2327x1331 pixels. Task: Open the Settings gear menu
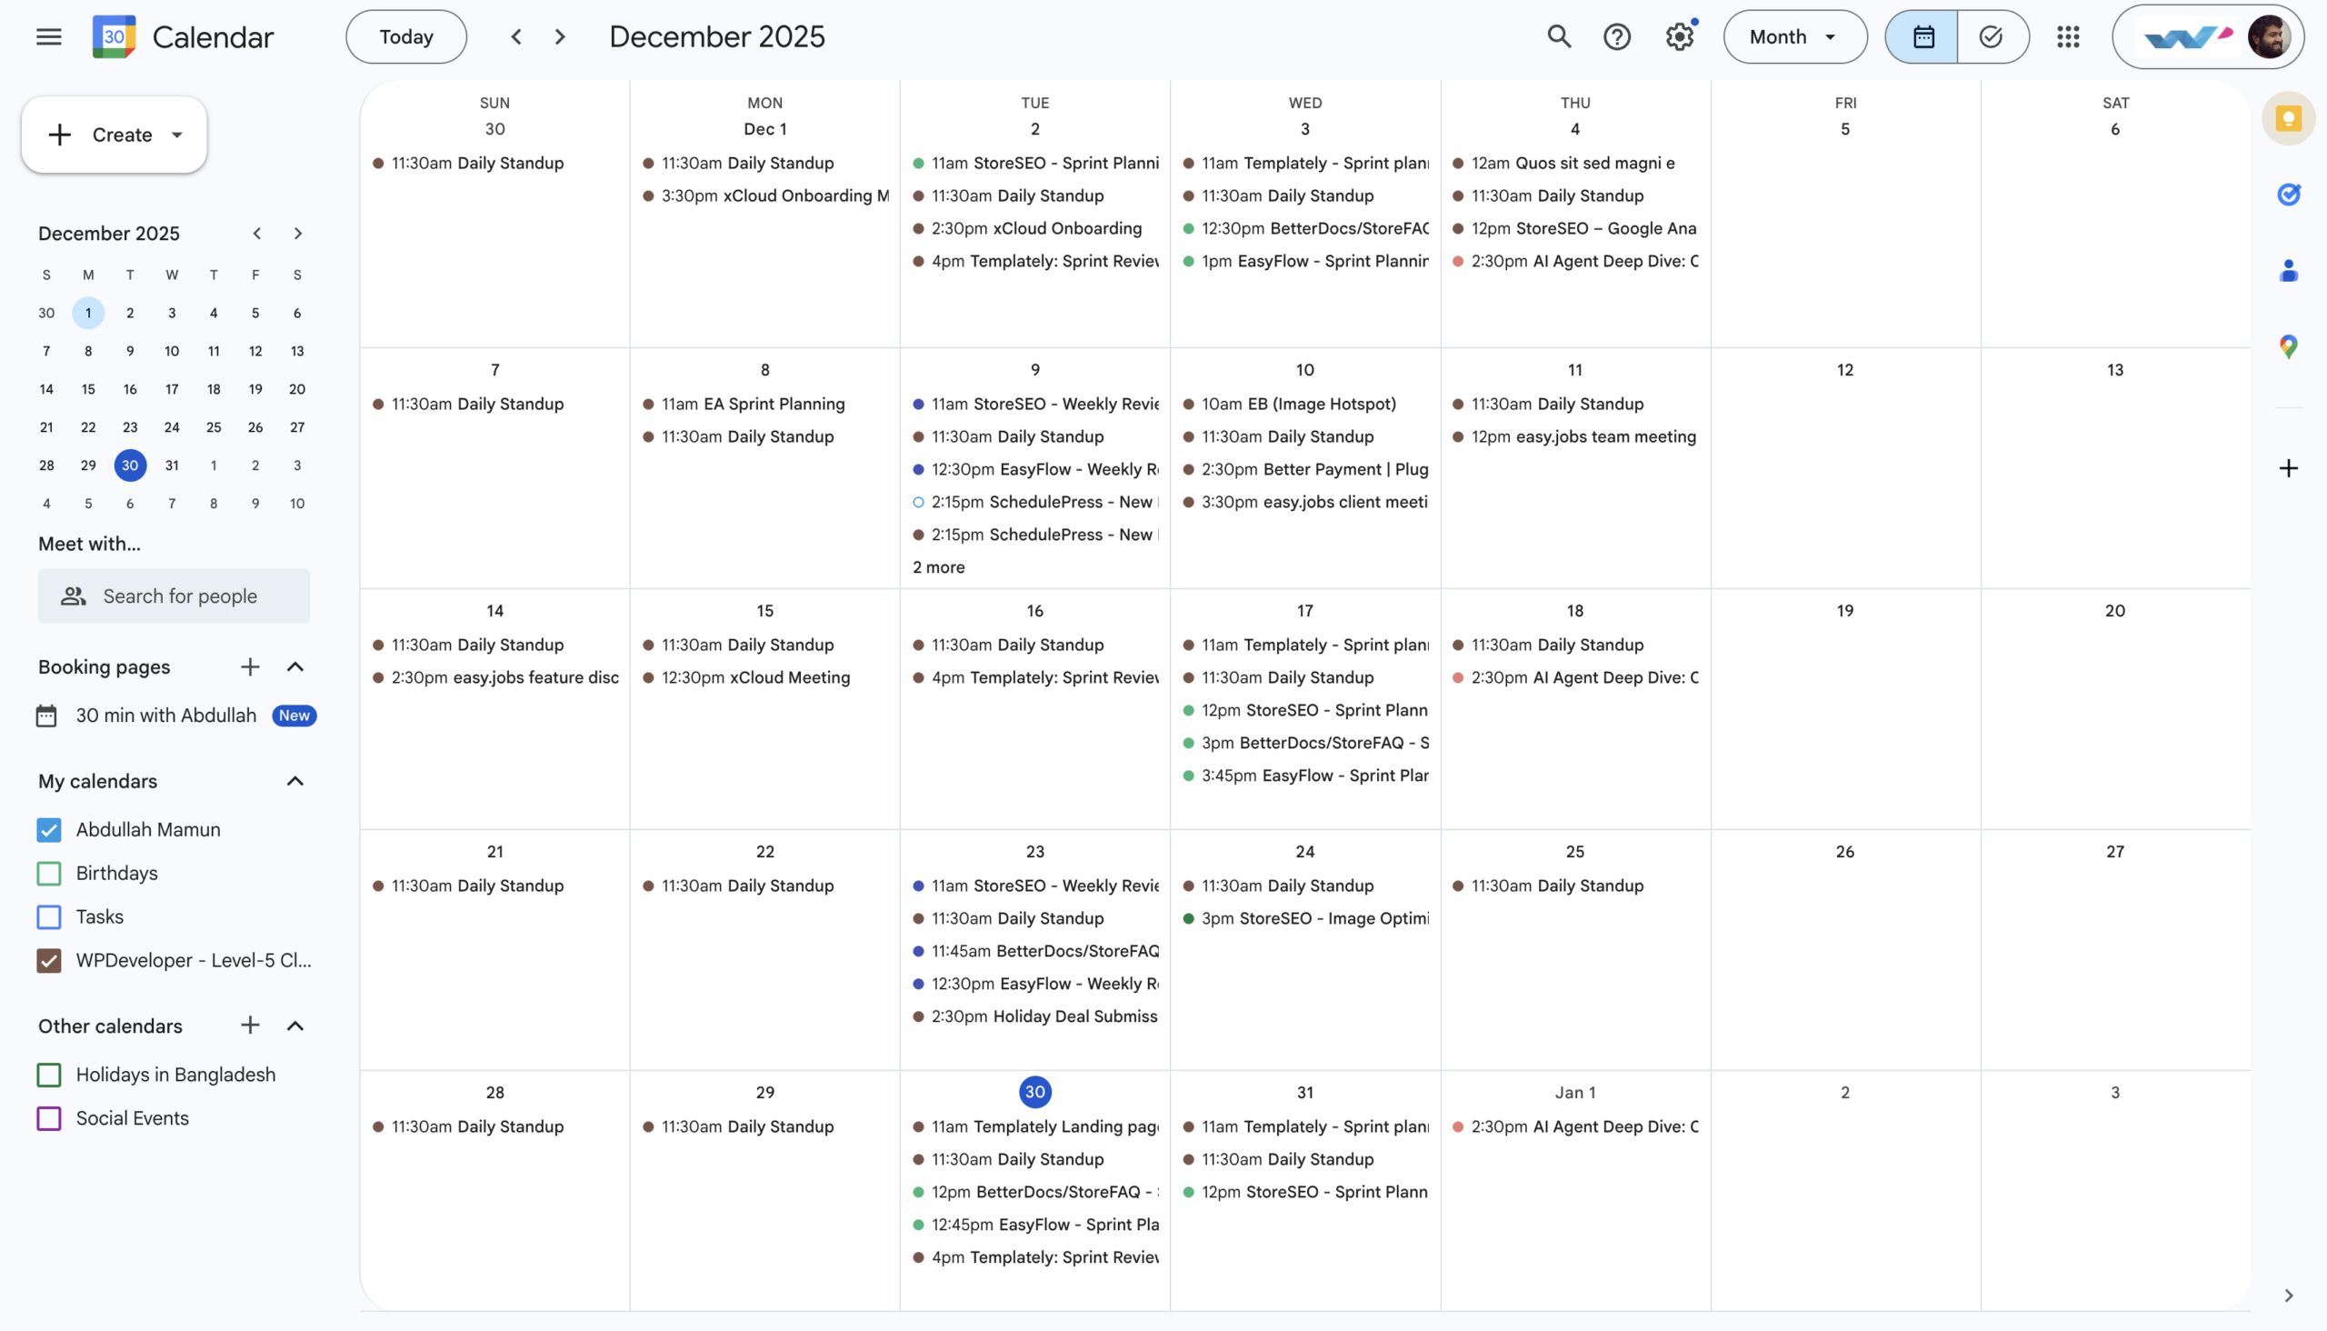pos(1680,36)
